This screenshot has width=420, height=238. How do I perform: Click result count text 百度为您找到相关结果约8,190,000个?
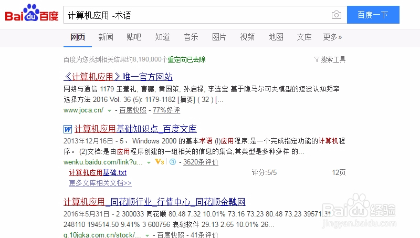(x=115, y=59)
